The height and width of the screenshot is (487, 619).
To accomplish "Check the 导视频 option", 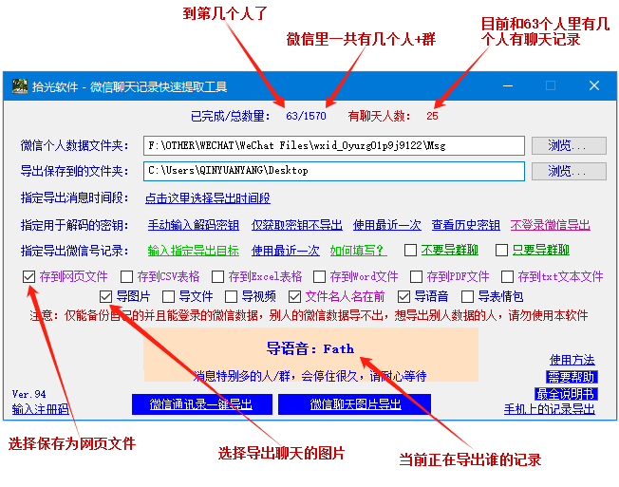I will point(231,296).
